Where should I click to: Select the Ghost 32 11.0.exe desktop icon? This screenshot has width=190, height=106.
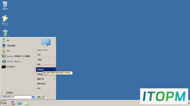pyautogui.click(x=5, y=20)
